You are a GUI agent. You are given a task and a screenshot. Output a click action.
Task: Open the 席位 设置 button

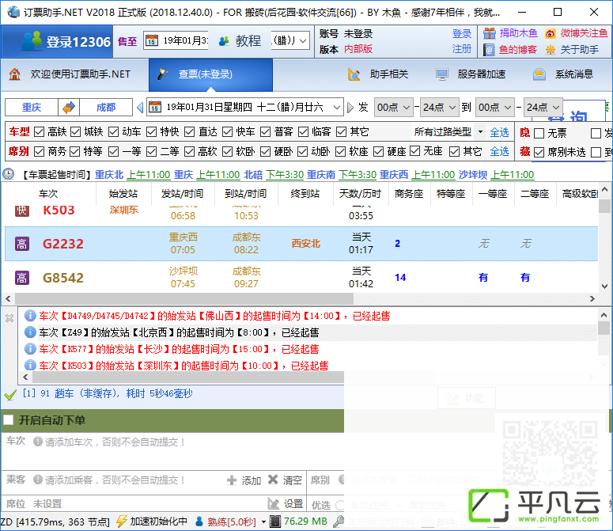tap(285, 504)
